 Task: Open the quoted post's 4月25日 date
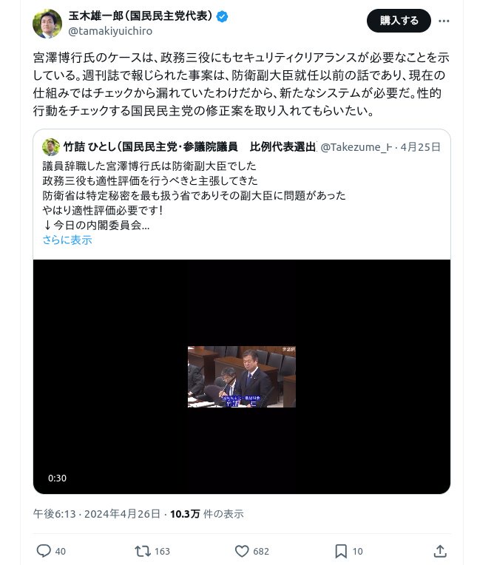click(x=421, y=147)
